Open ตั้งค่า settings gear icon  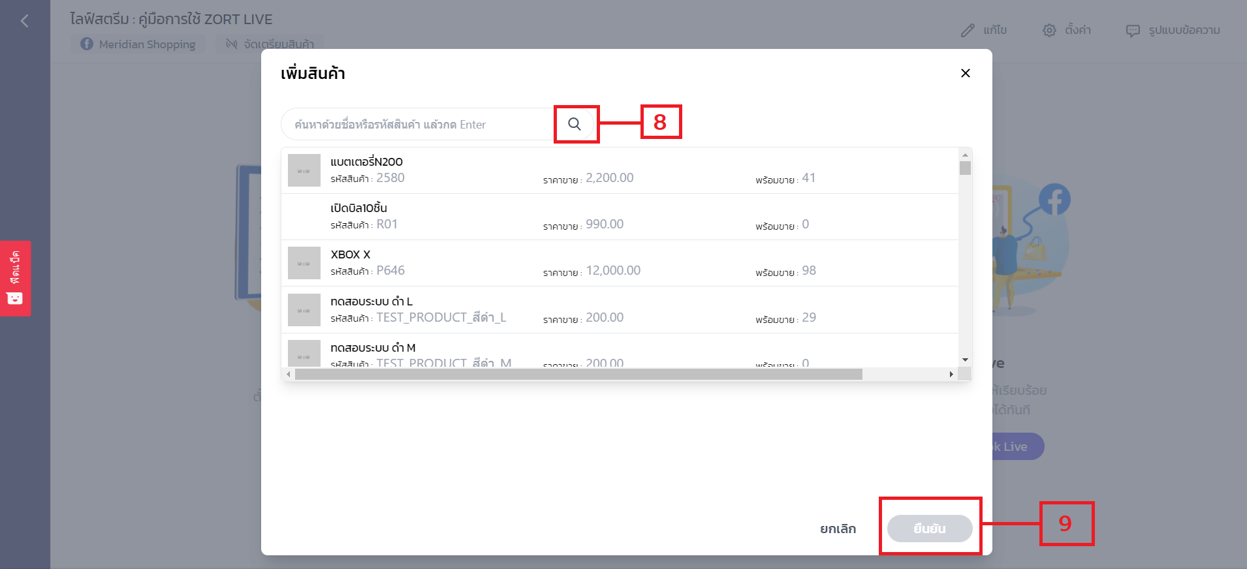coord(1049,31)
